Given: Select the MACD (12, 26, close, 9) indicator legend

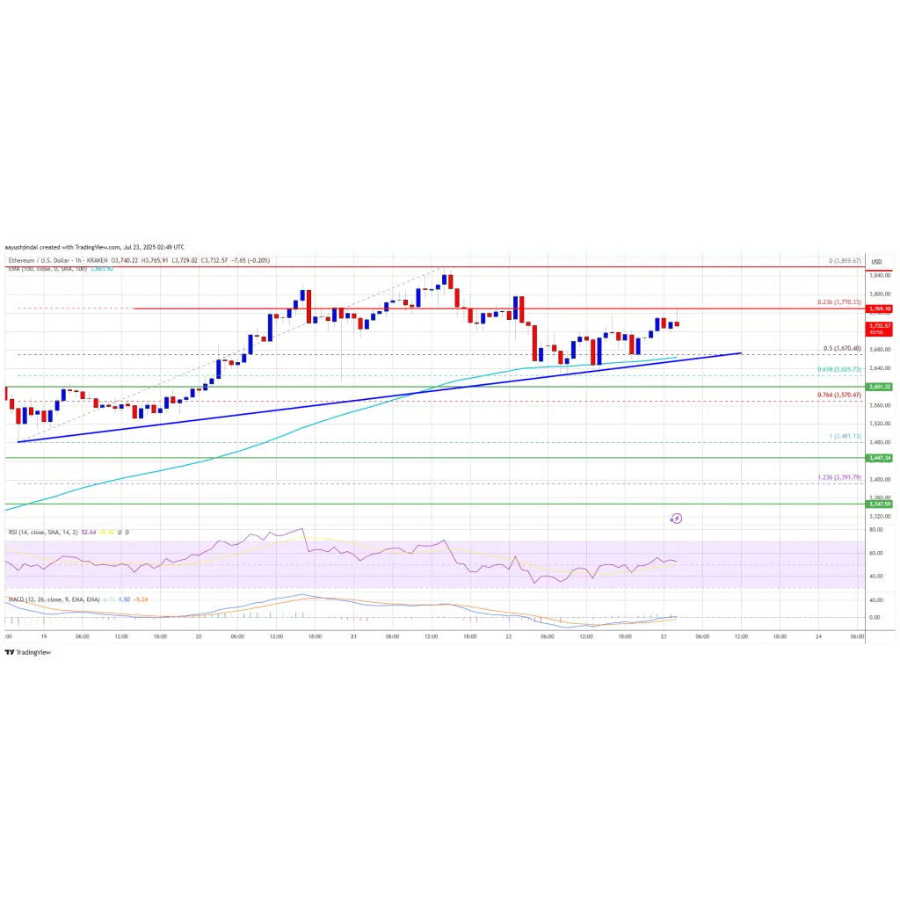Looking at the screenshot, I should (x=54, y=599).
